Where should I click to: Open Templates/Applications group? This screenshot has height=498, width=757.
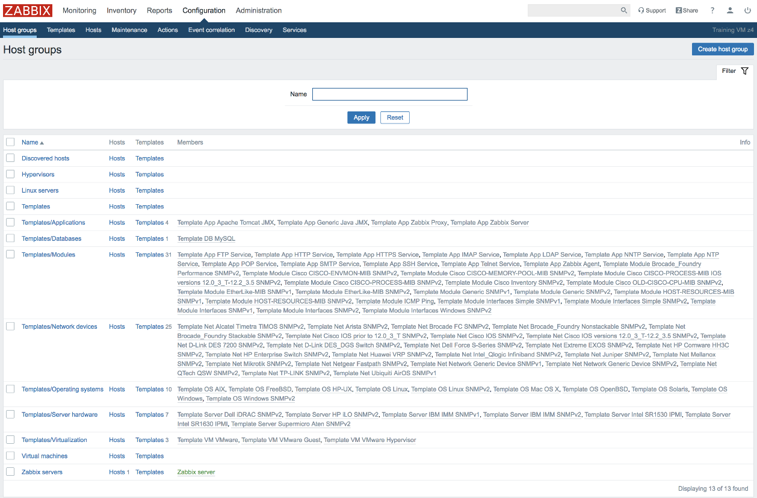(54, 223)
